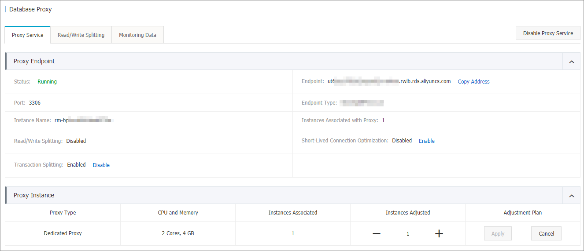Click the Short-Lived Connection Optimization Disabled value
Viewport: 584px width, 251px height.
[x=402, y=141]
